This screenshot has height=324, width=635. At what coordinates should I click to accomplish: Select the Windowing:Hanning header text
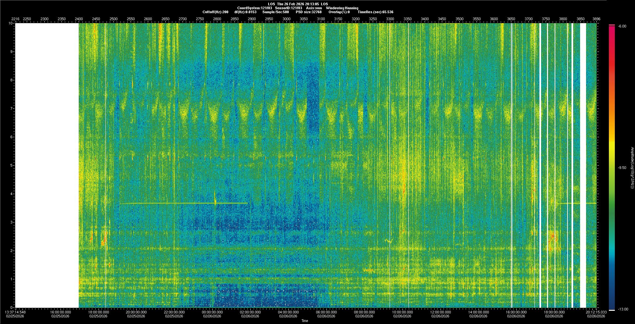(342, 8)
